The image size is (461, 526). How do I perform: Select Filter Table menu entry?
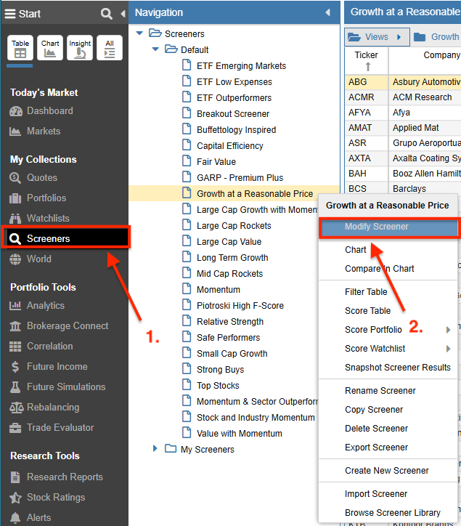(366, 292)
